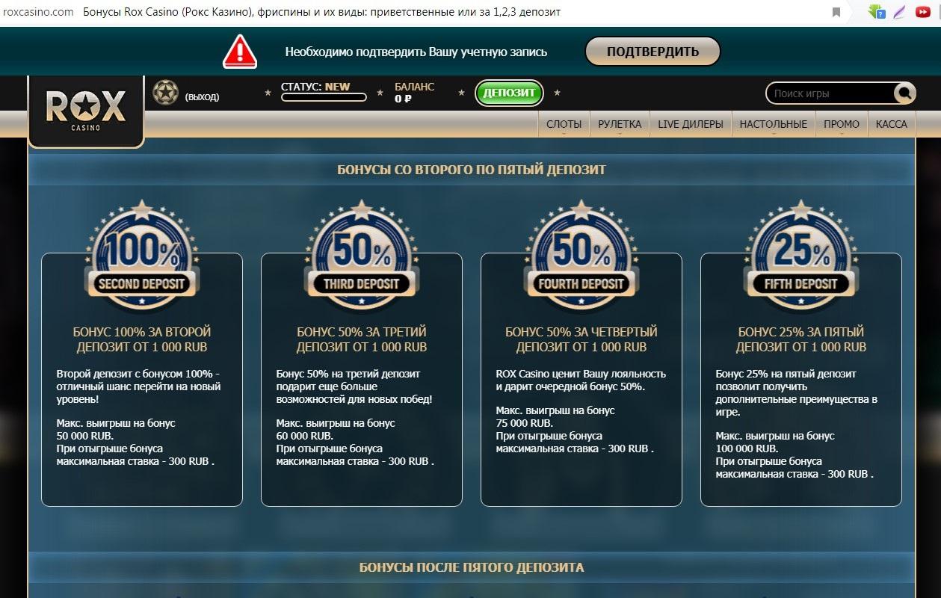Click the page title text in the browser bar
Viewport: 941px width, 598px height.
click(321, 12)
